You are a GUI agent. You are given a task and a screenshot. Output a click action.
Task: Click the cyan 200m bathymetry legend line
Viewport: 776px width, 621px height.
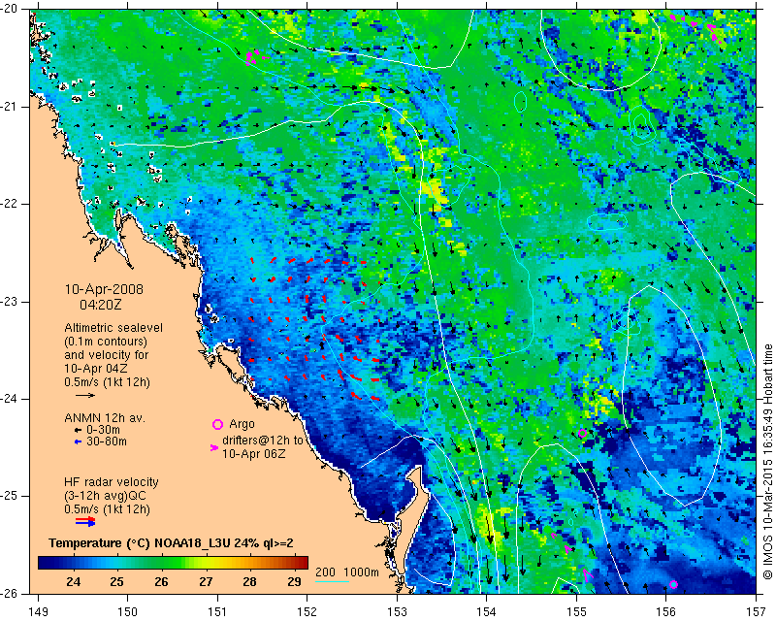(332, 581)
